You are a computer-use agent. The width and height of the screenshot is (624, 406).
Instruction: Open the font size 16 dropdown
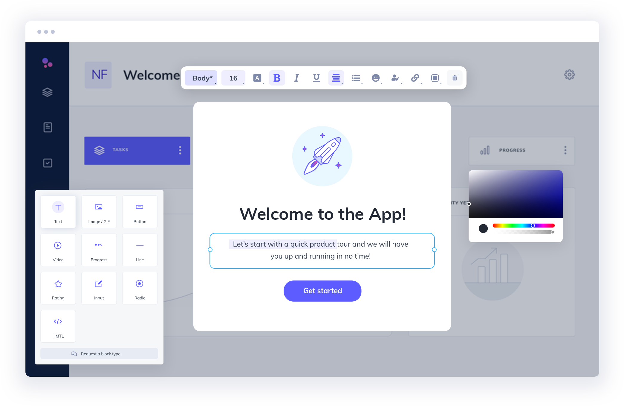(233, 78)
